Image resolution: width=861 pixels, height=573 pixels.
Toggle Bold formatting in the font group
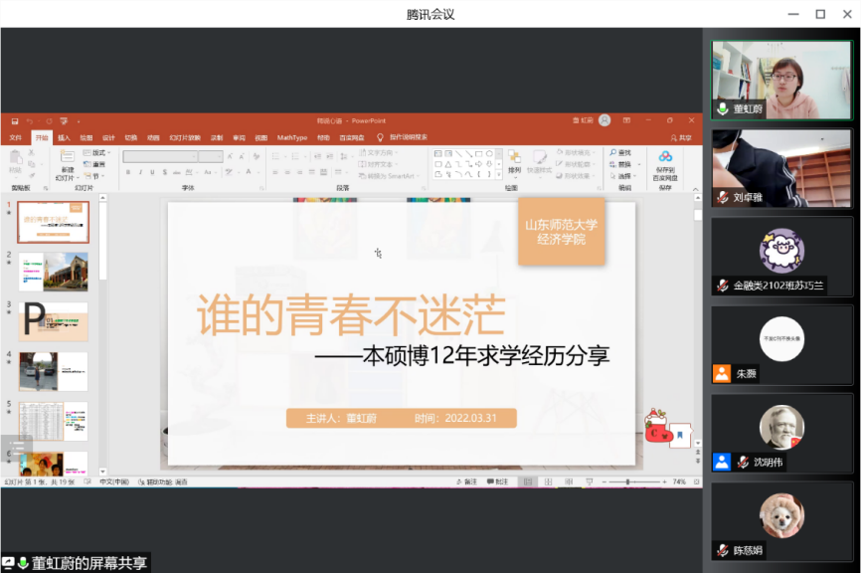click(128, 172)
